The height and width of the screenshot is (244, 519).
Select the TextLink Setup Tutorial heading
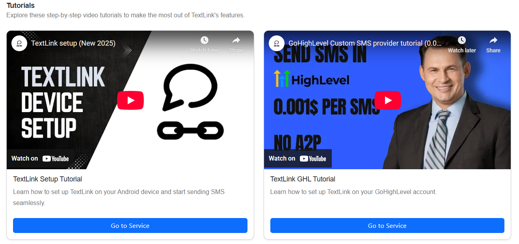(x=48, y=179)
